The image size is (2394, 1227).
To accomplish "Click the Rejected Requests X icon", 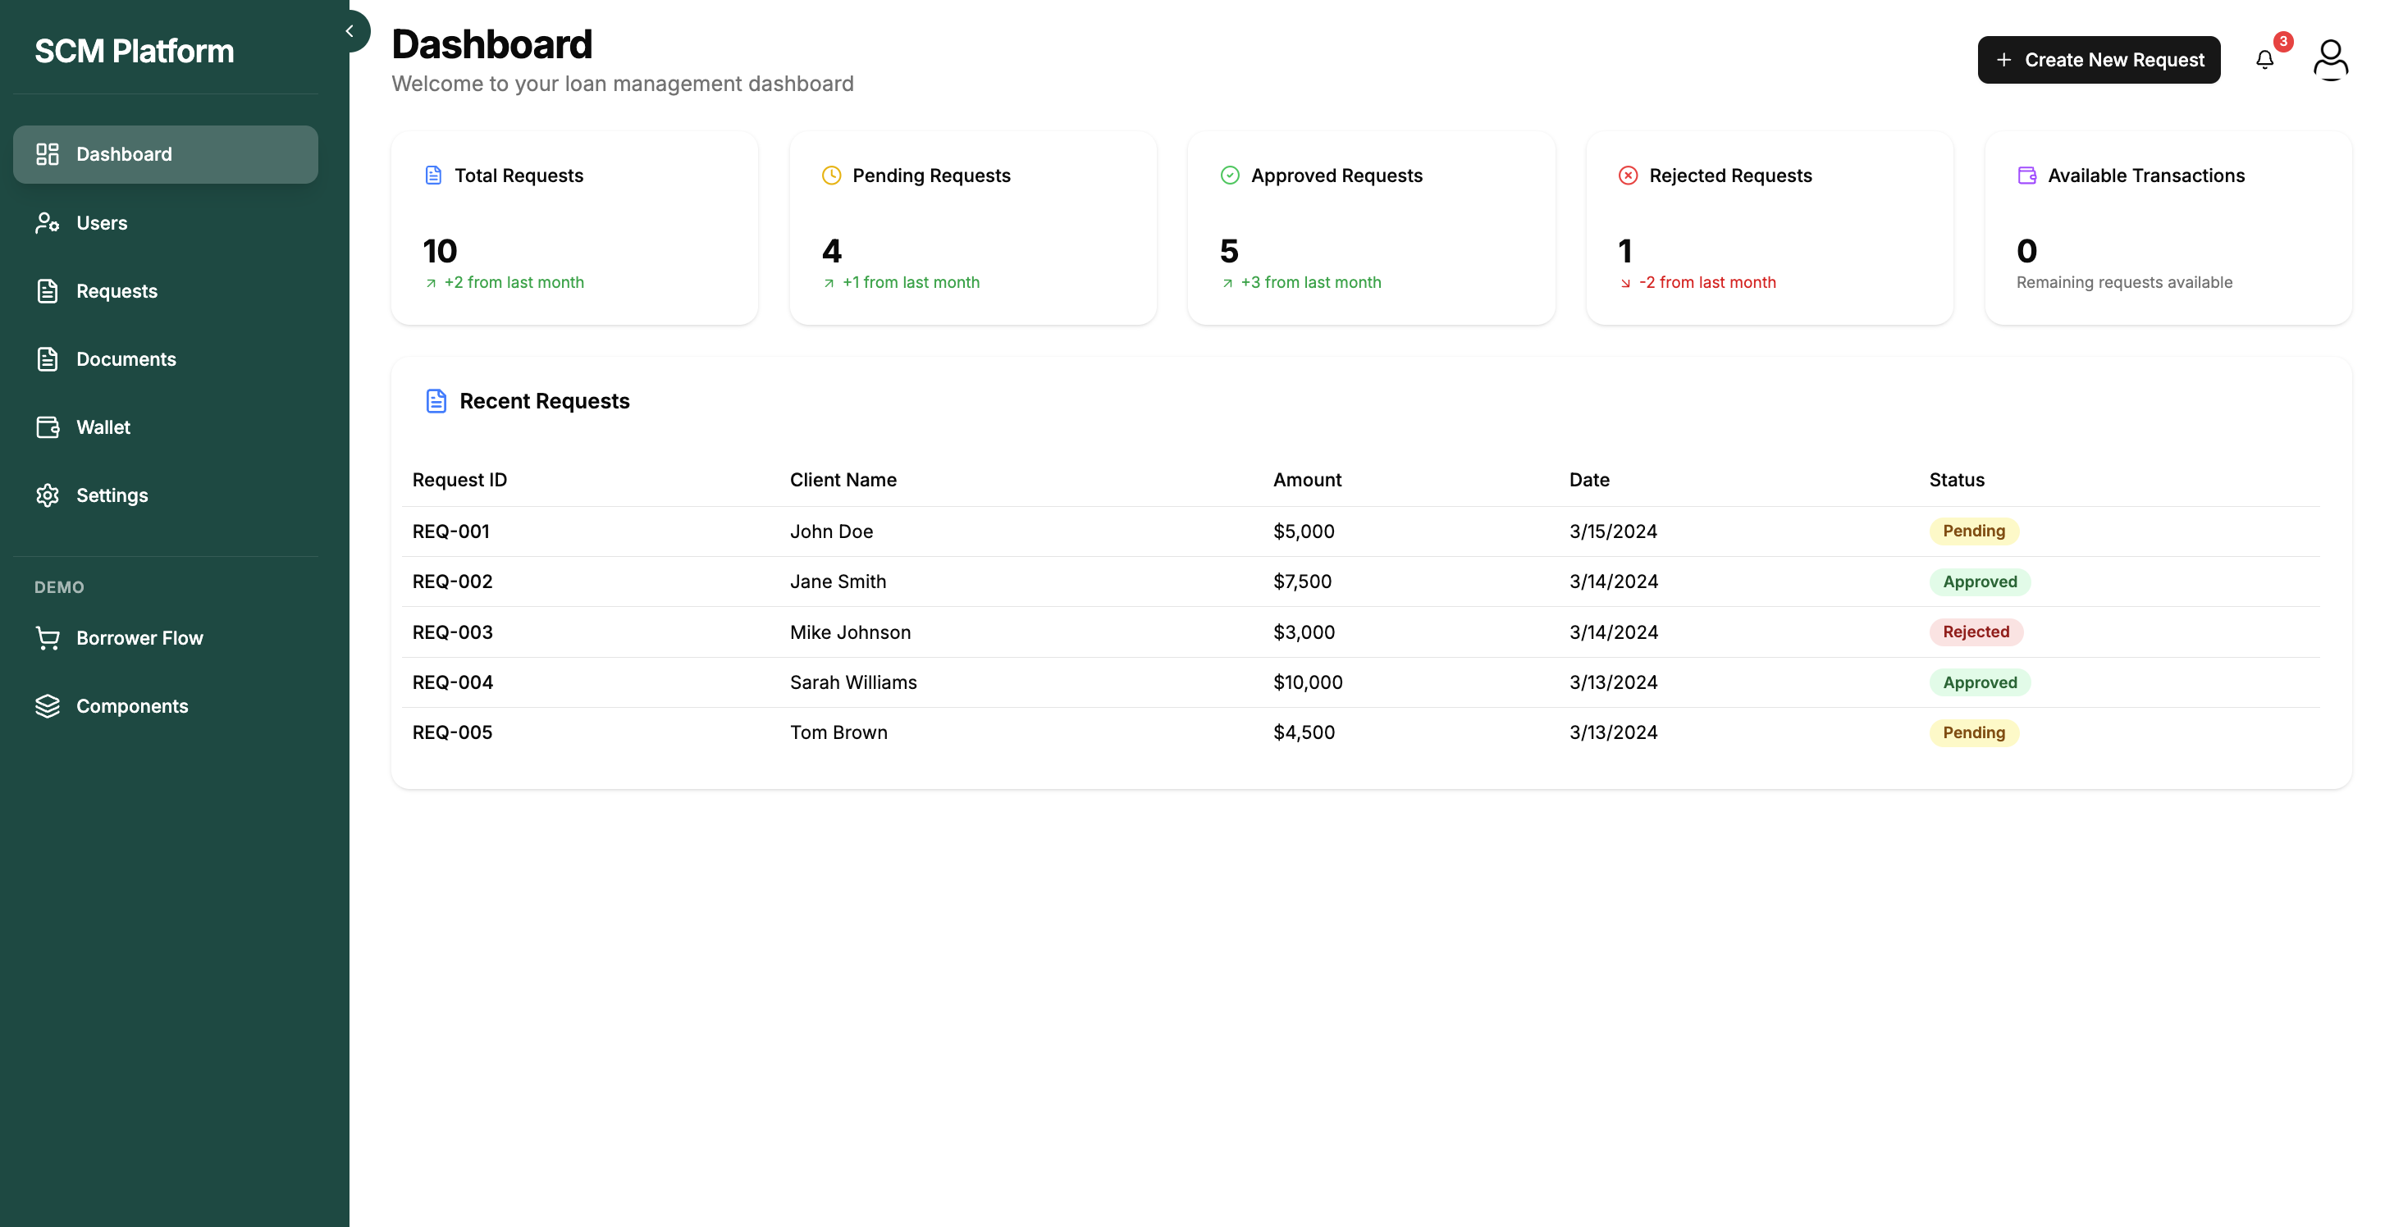I will [x=1629, y=176].
